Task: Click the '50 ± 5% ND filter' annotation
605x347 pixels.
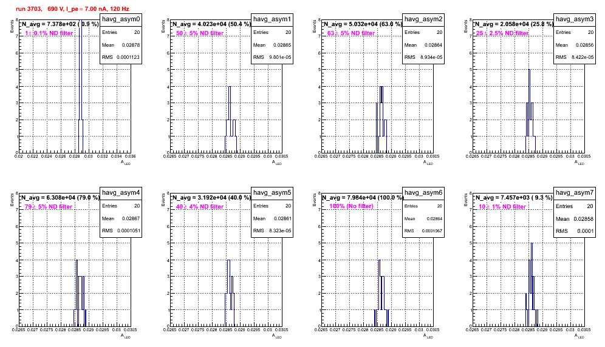Action: [x=200, y=33]
